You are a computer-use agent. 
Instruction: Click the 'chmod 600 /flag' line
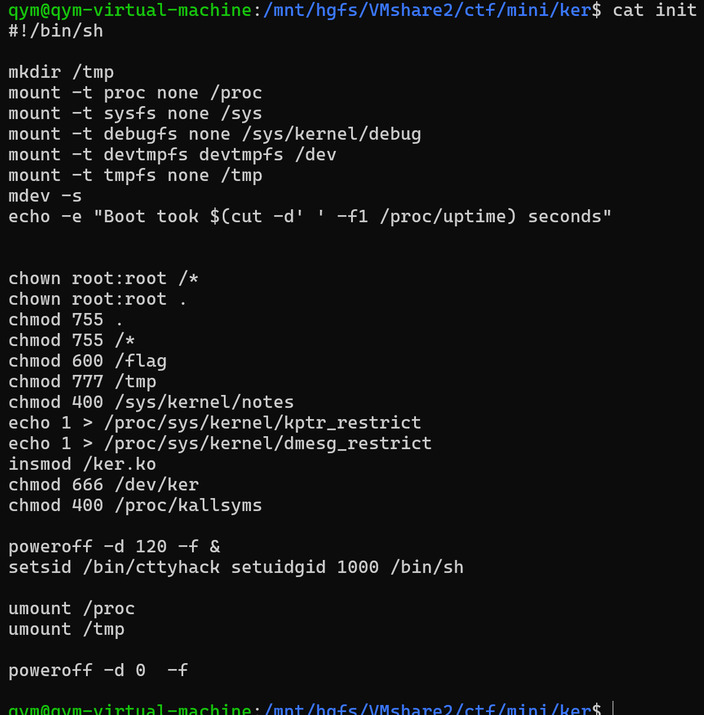click(x=88, y=361)
